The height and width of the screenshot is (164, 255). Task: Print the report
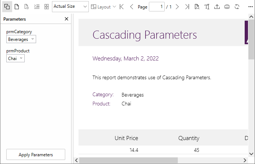click(x=227, y=7)
